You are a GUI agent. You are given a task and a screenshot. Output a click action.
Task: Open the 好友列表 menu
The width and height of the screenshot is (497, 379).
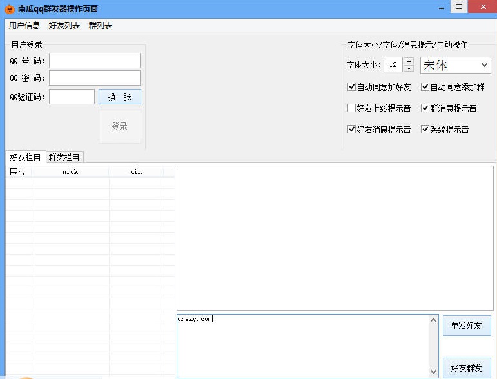click(x=64, y=26)
